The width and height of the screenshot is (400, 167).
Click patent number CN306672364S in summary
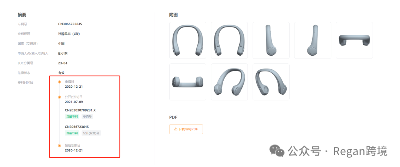tap(70, 24)
